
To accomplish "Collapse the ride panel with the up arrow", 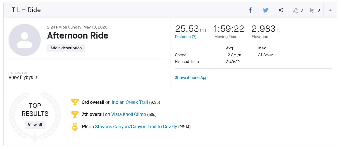I will pyautogui.click(x=330, y=10).
